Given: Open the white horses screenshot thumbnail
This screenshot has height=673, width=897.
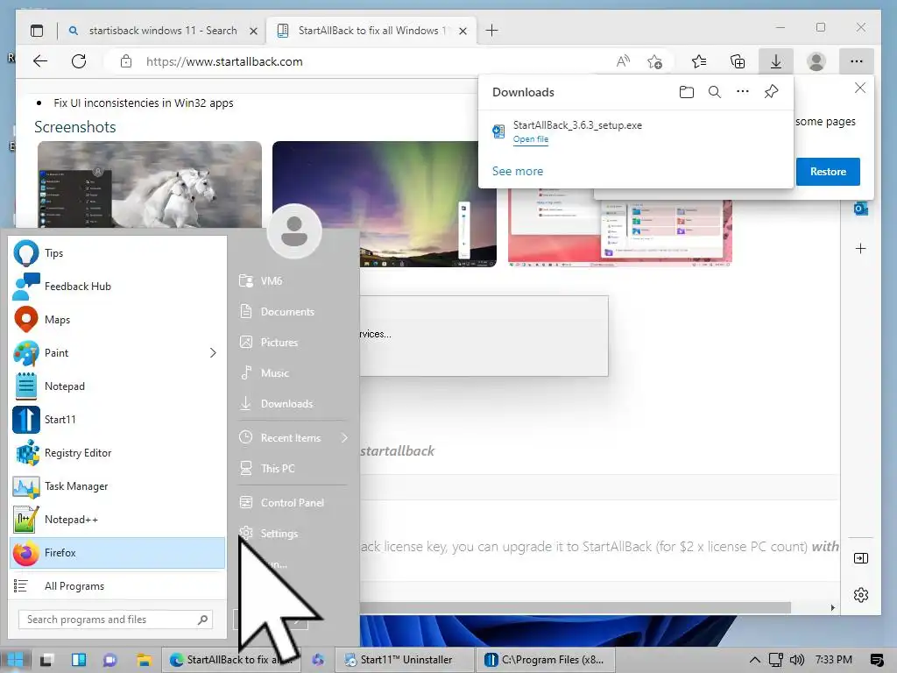Looking at the screenshot, I should [149, 186].
